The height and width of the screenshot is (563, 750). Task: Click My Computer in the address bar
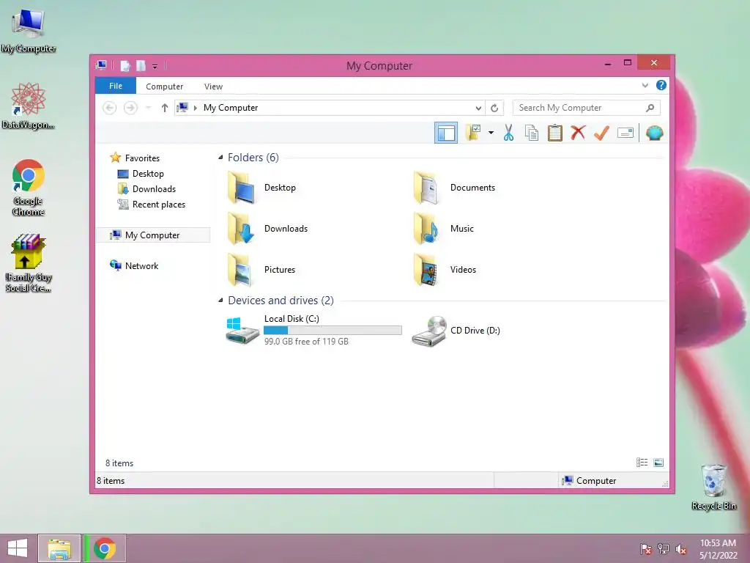pyautogui.click(x=231, y=108)
